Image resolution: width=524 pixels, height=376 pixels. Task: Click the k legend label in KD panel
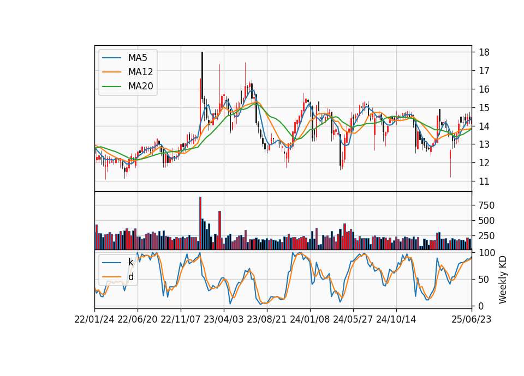pos(130,262)
